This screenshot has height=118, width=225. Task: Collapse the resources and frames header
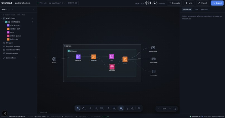(1, 15)
